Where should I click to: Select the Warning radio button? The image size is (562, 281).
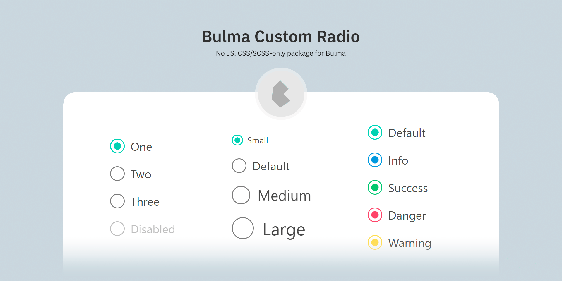tap(375, 242)
